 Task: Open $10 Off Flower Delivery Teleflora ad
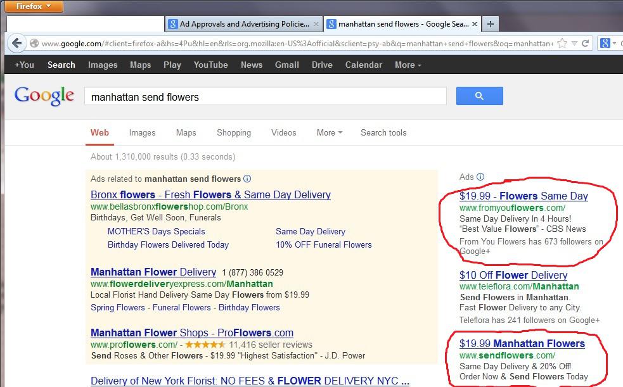(513, 275)
